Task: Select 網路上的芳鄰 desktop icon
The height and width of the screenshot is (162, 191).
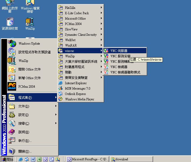Action: [x=10, y=6]
